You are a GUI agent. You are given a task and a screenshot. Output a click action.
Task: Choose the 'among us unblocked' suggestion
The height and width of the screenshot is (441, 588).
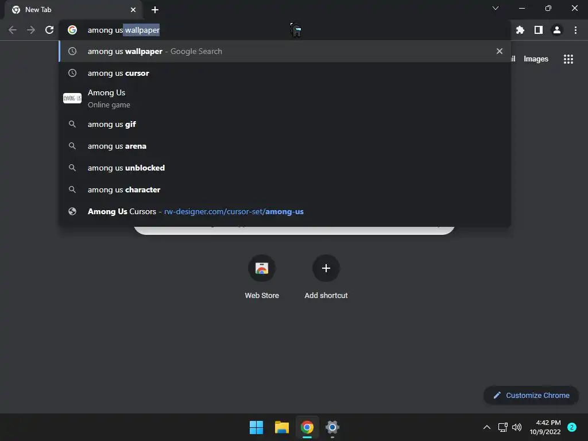[285, 168]
